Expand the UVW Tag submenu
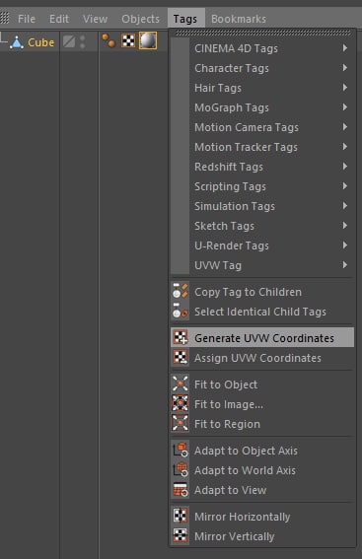The height and width of the screenshot is (559, 362). pyautogui.click(x=262, y=265)
